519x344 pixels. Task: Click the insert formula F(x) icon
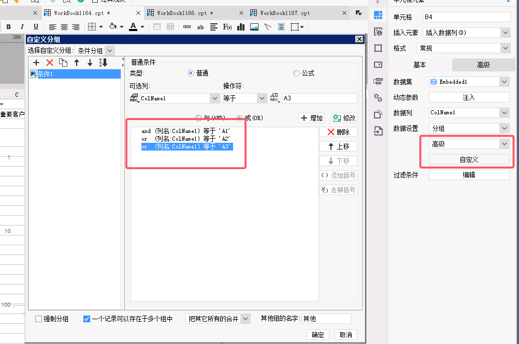tap(227, 27)
